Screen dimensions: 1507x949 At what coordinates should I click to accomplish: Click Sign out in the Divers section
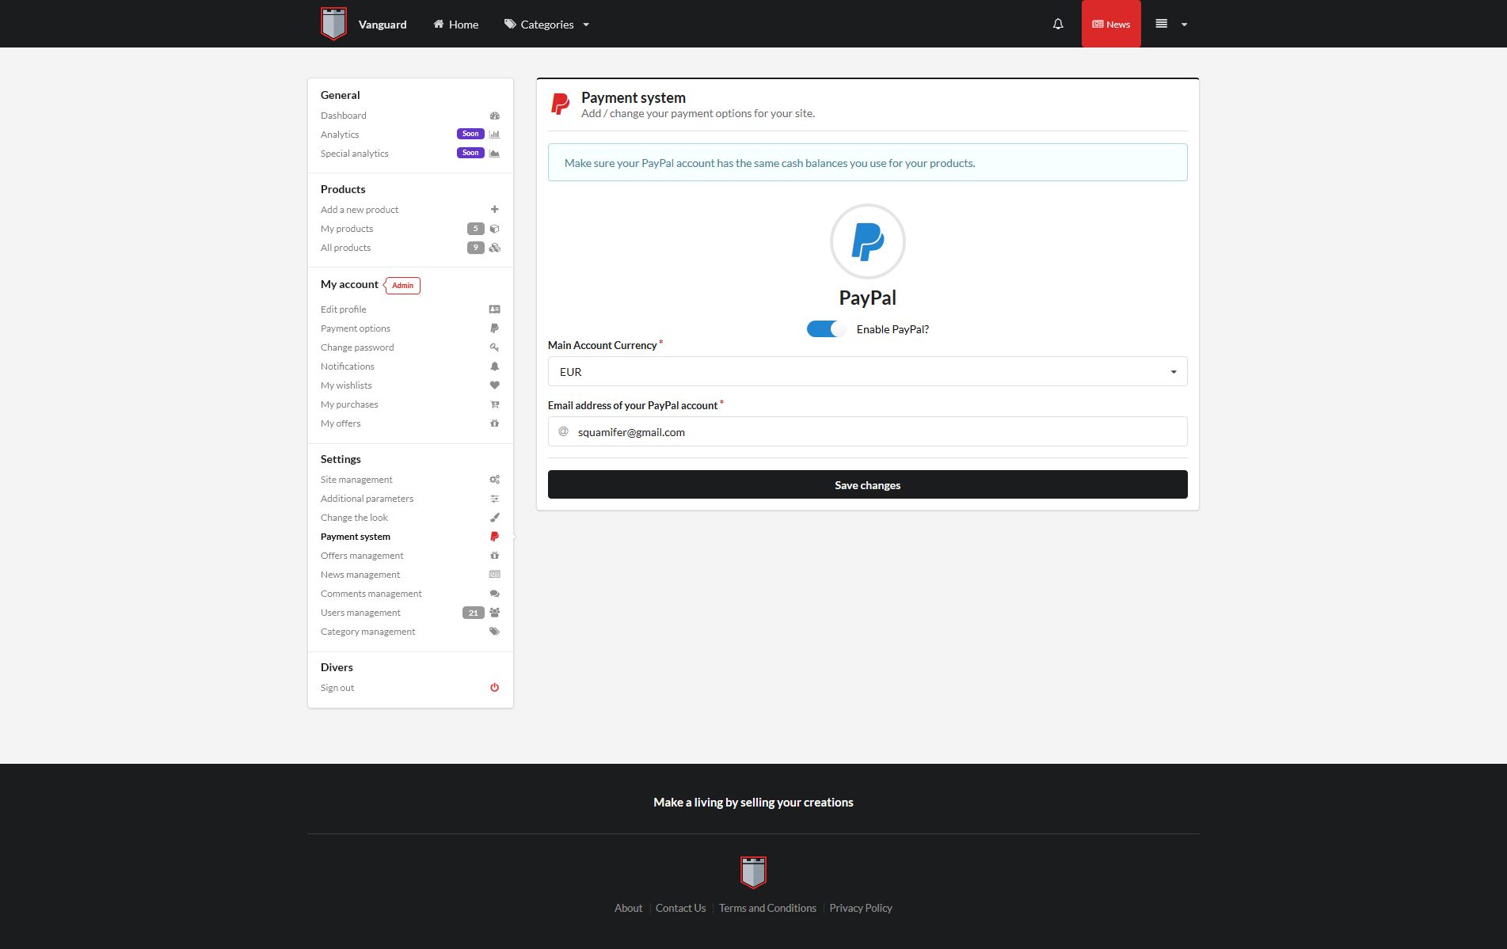[x=337, y=688]
